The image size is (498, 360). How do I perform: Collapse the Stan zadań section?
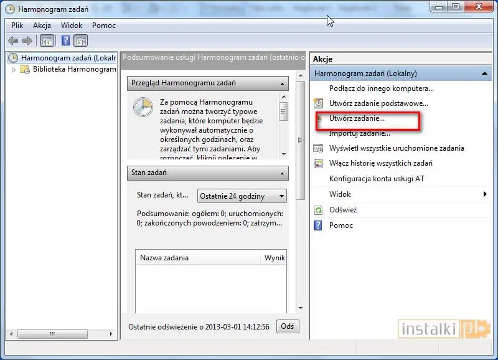283,173
